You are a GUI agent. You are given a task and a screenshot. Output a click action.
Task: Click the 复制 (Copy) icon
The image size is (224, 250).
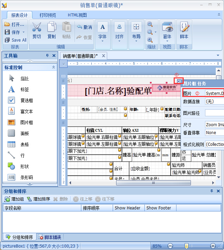pyautogui.click(x=51, y=28)
